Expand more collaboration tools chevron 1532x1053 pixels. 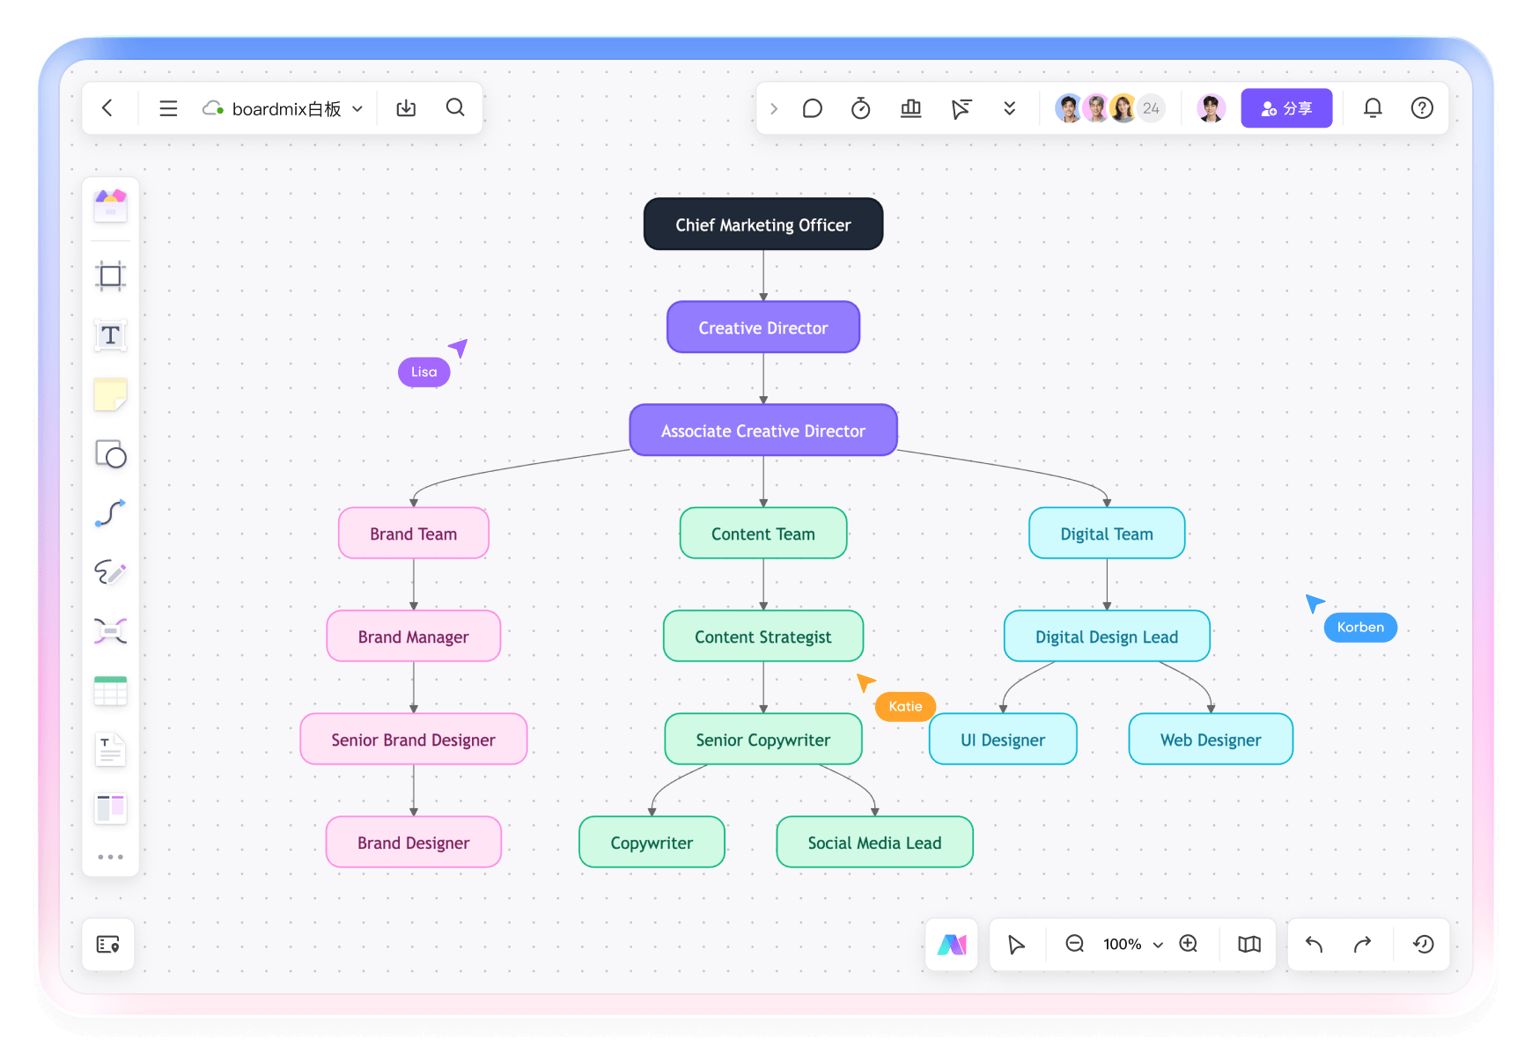coord(1009,108)
